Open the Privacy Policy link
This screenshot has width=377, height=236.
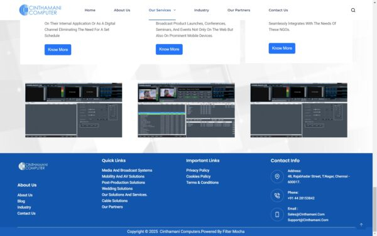click(x=198, y=171)
